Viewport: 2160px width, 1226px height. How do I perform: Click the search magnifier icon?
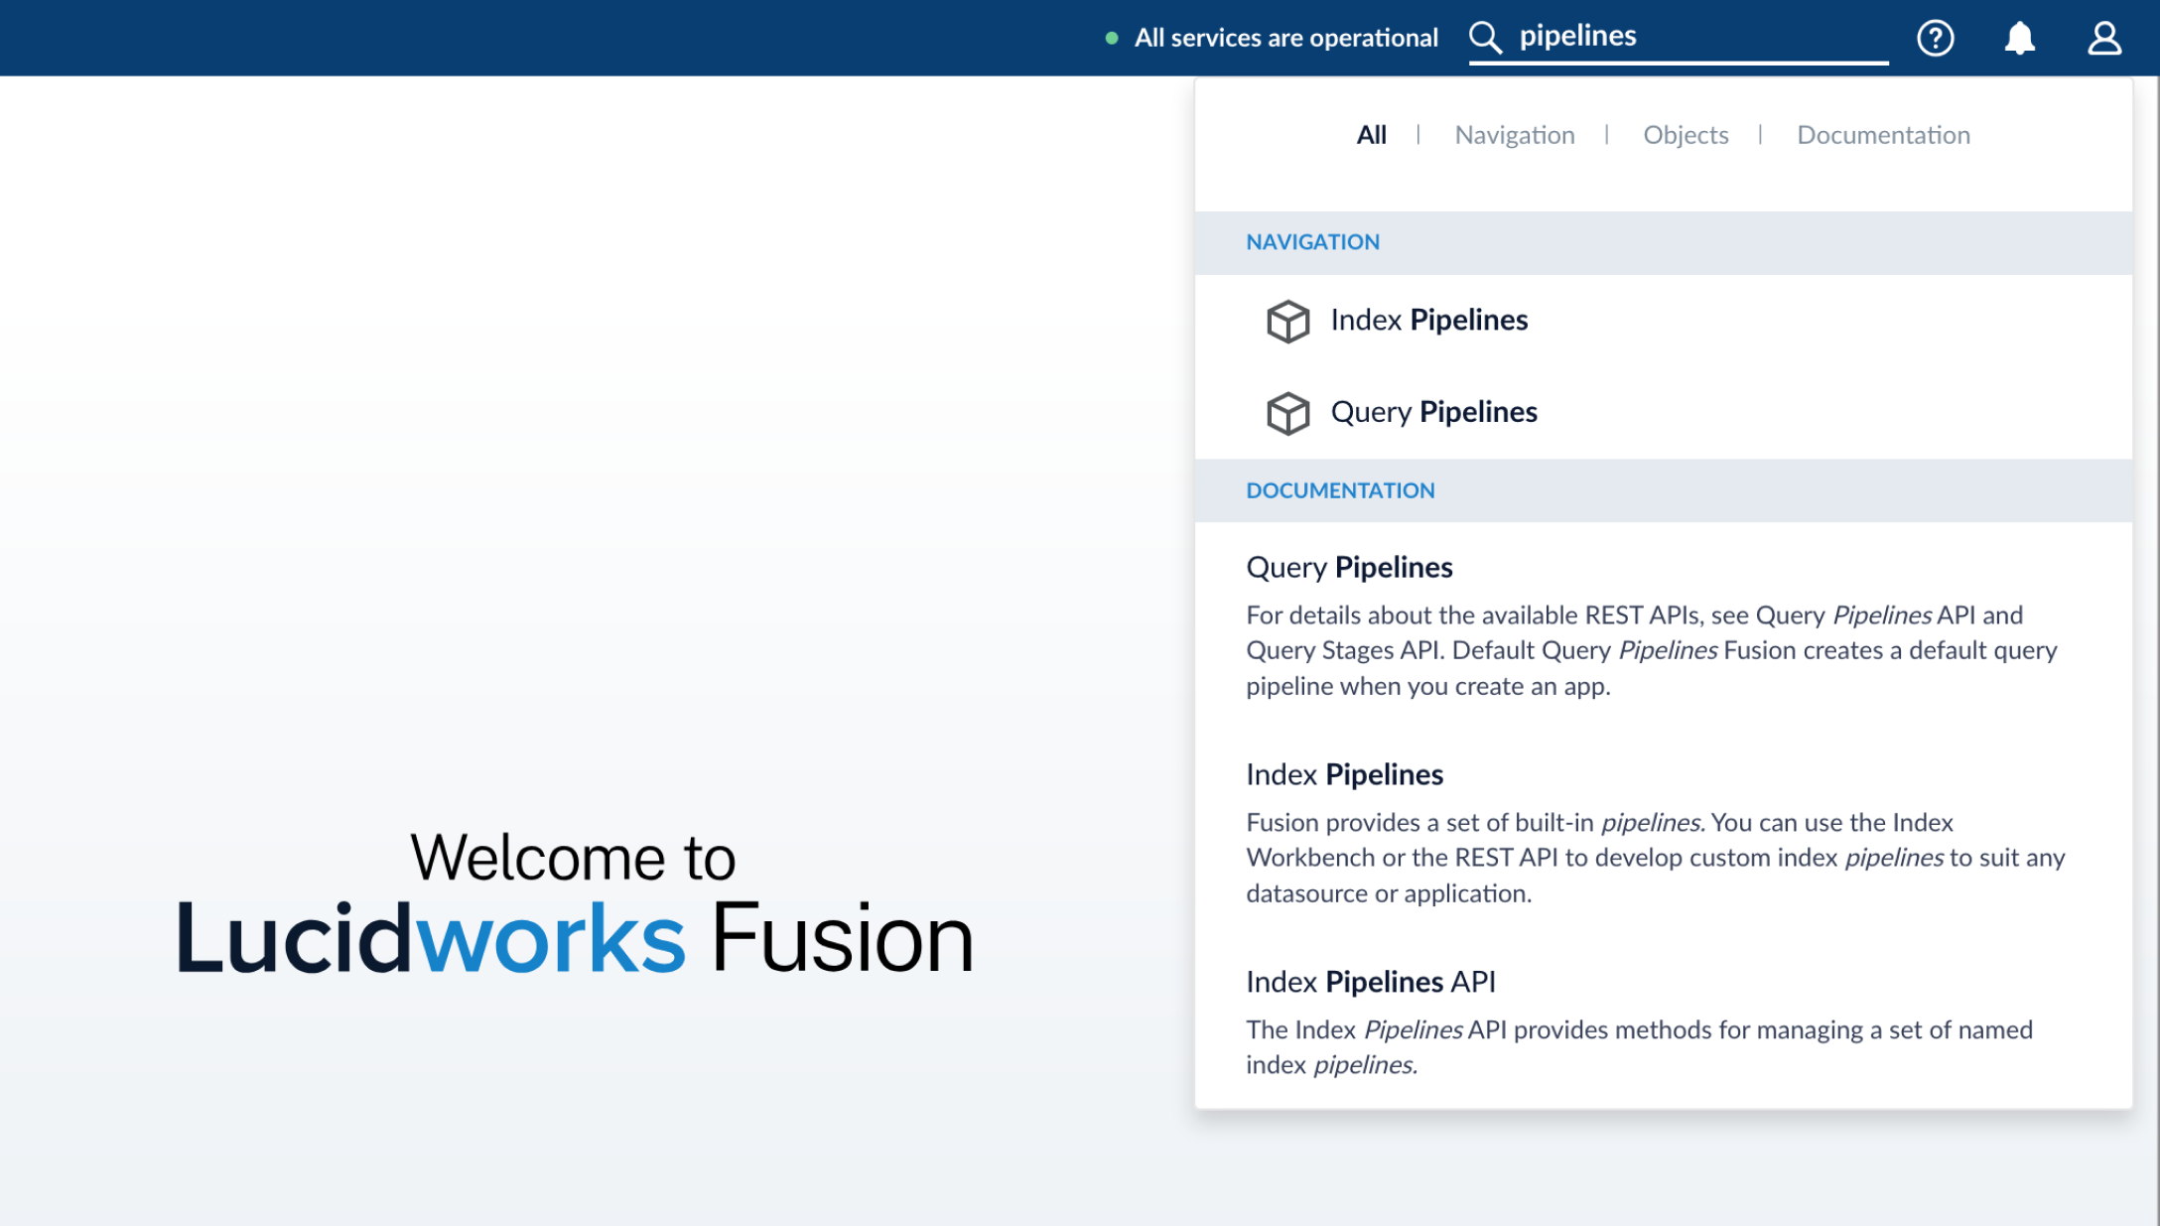click(1485, 38)
